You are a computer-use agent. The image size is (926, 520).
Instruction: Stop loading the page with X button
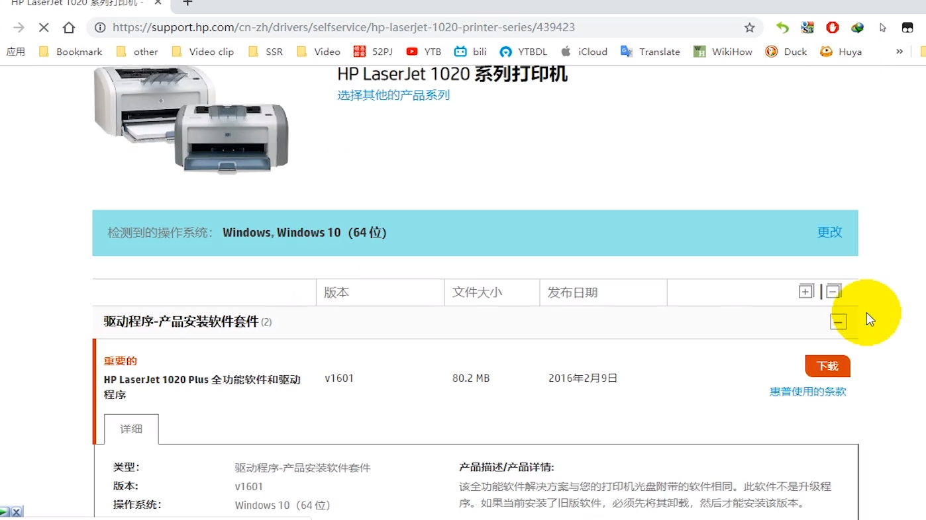click(x=44, y=28)
